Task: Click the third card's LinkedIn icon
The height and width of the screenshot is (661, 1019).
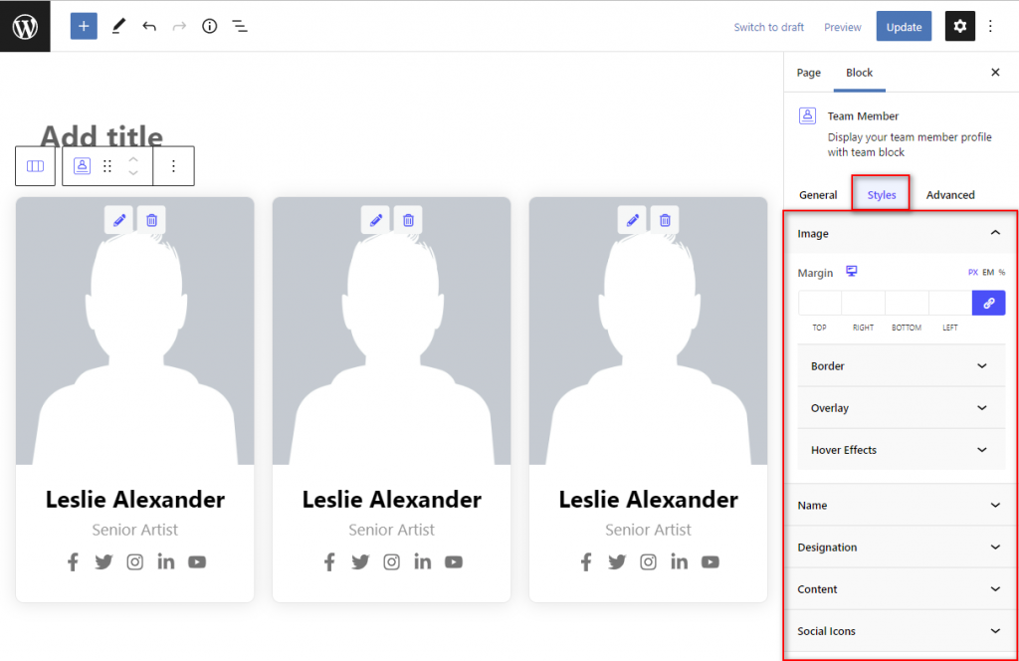Action: tap(679, 561)
